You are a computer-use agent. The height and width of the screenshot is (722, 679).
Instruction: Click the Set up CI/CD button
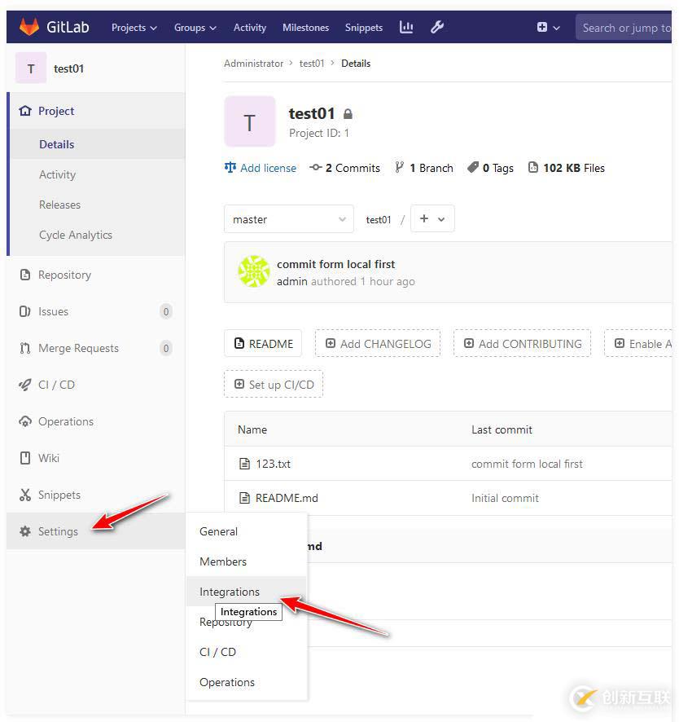[274, 384]
